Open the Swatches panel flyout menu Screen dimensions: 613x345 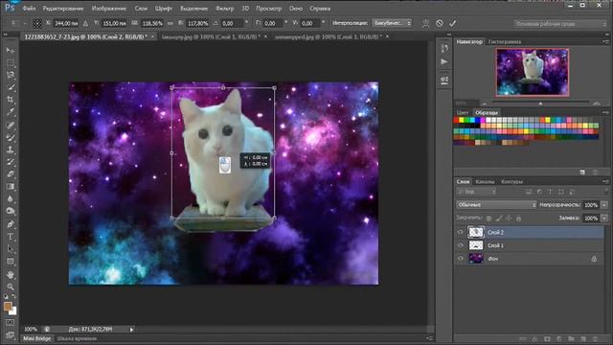click(605, 113)
